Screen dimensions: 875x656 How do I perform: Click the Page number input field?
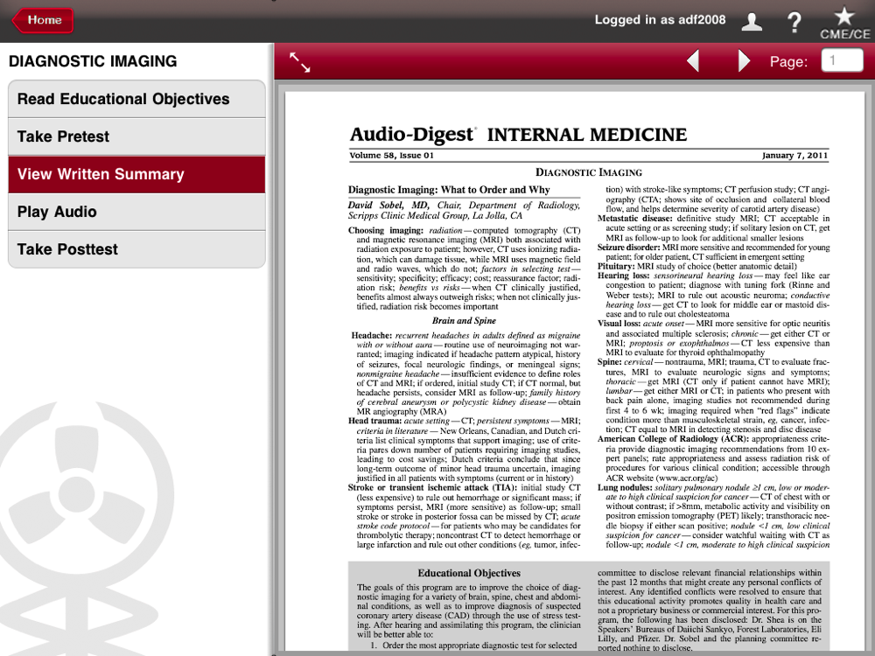[842, 60]
